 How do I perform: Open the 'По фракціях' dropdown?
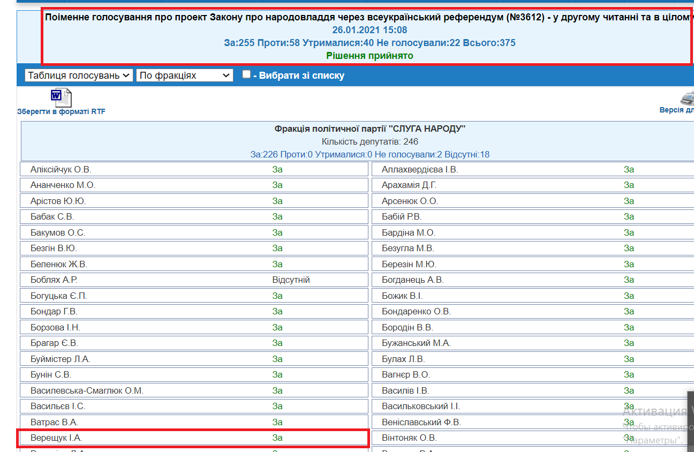click(185, 76)
